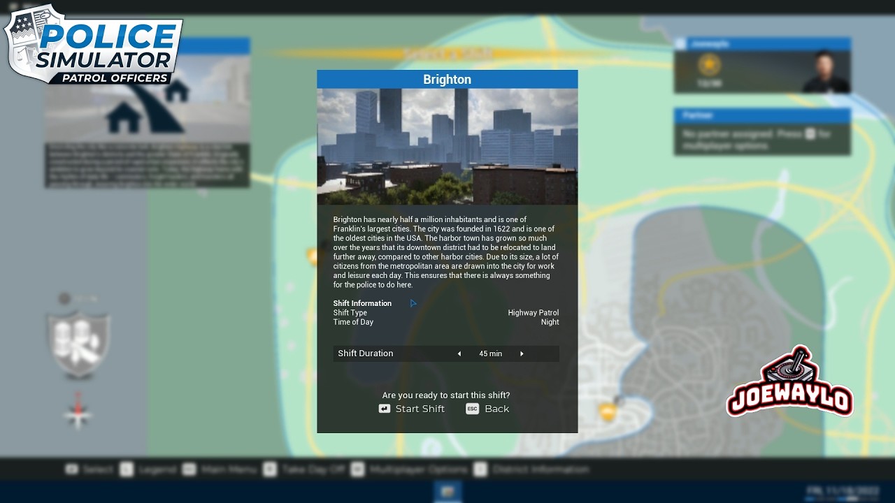
Task: Click the Shift Duration label
Action: tap(365, 353)
